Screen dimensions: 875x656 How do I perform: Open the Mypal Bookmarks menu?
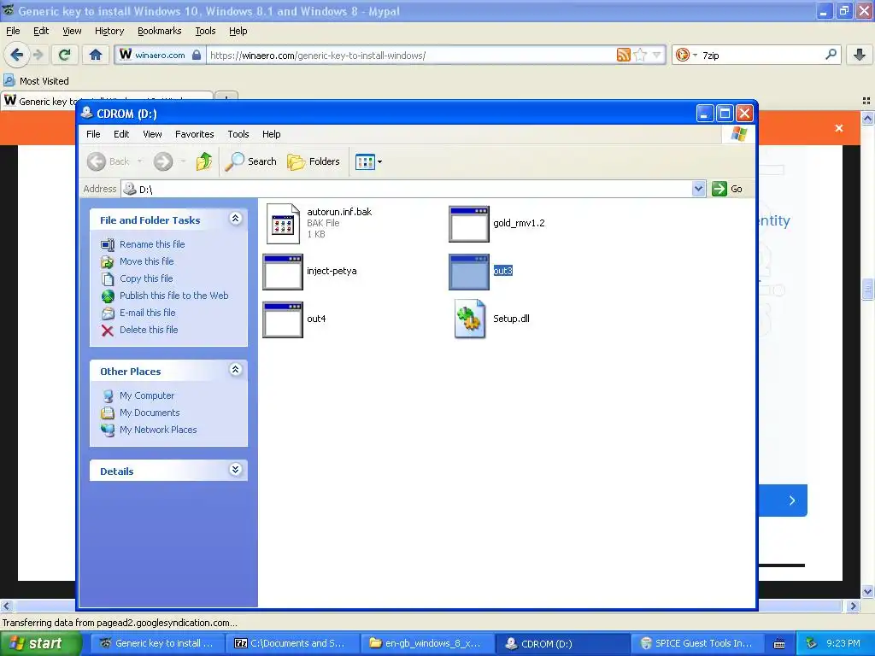160,32
